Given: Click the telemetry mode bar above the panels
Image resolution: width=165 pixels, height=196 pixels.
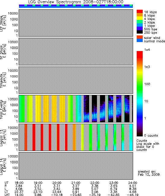Looking at the screenshot, I should coord(76,6).
